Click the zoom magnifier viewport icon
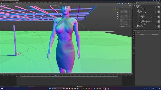 coord(117,13)
